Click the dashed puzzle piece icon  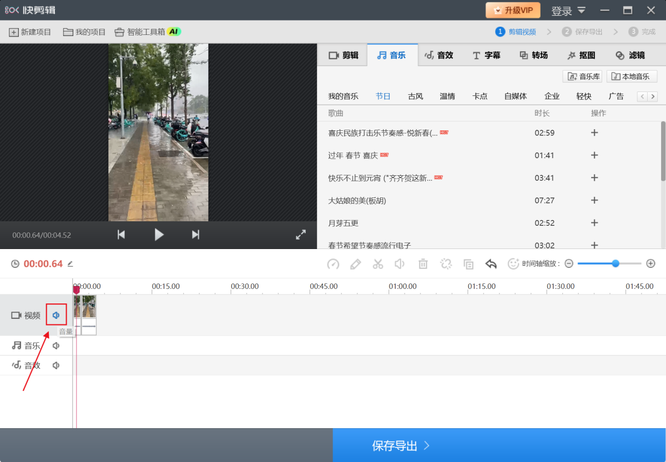pyautogui.click(x=446, y=264)
